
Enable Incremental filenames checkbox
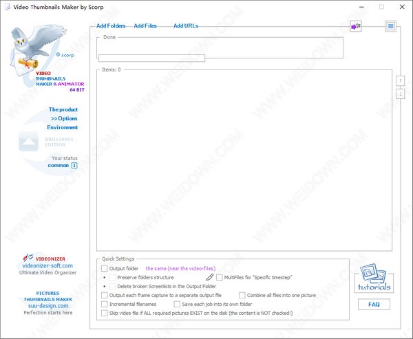pos(105,304)
